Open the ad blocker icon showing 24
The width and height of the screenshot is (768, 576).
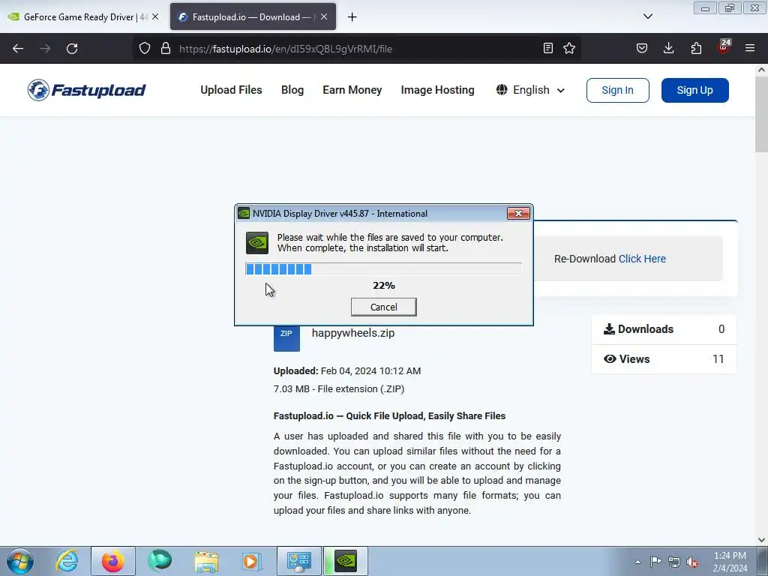(x=724, y=47)
